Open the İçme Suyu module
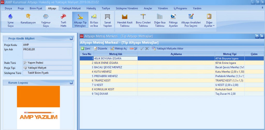Screen dimensions: 265x130 pyautogui.click(x=11, y=20)
